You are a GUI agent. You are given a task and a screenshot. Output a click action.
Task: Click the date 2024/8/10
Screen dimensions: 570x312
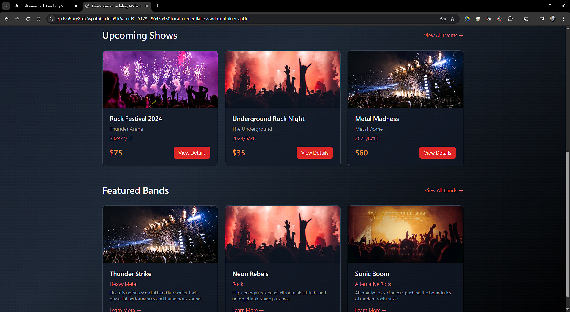click(367, 138)
